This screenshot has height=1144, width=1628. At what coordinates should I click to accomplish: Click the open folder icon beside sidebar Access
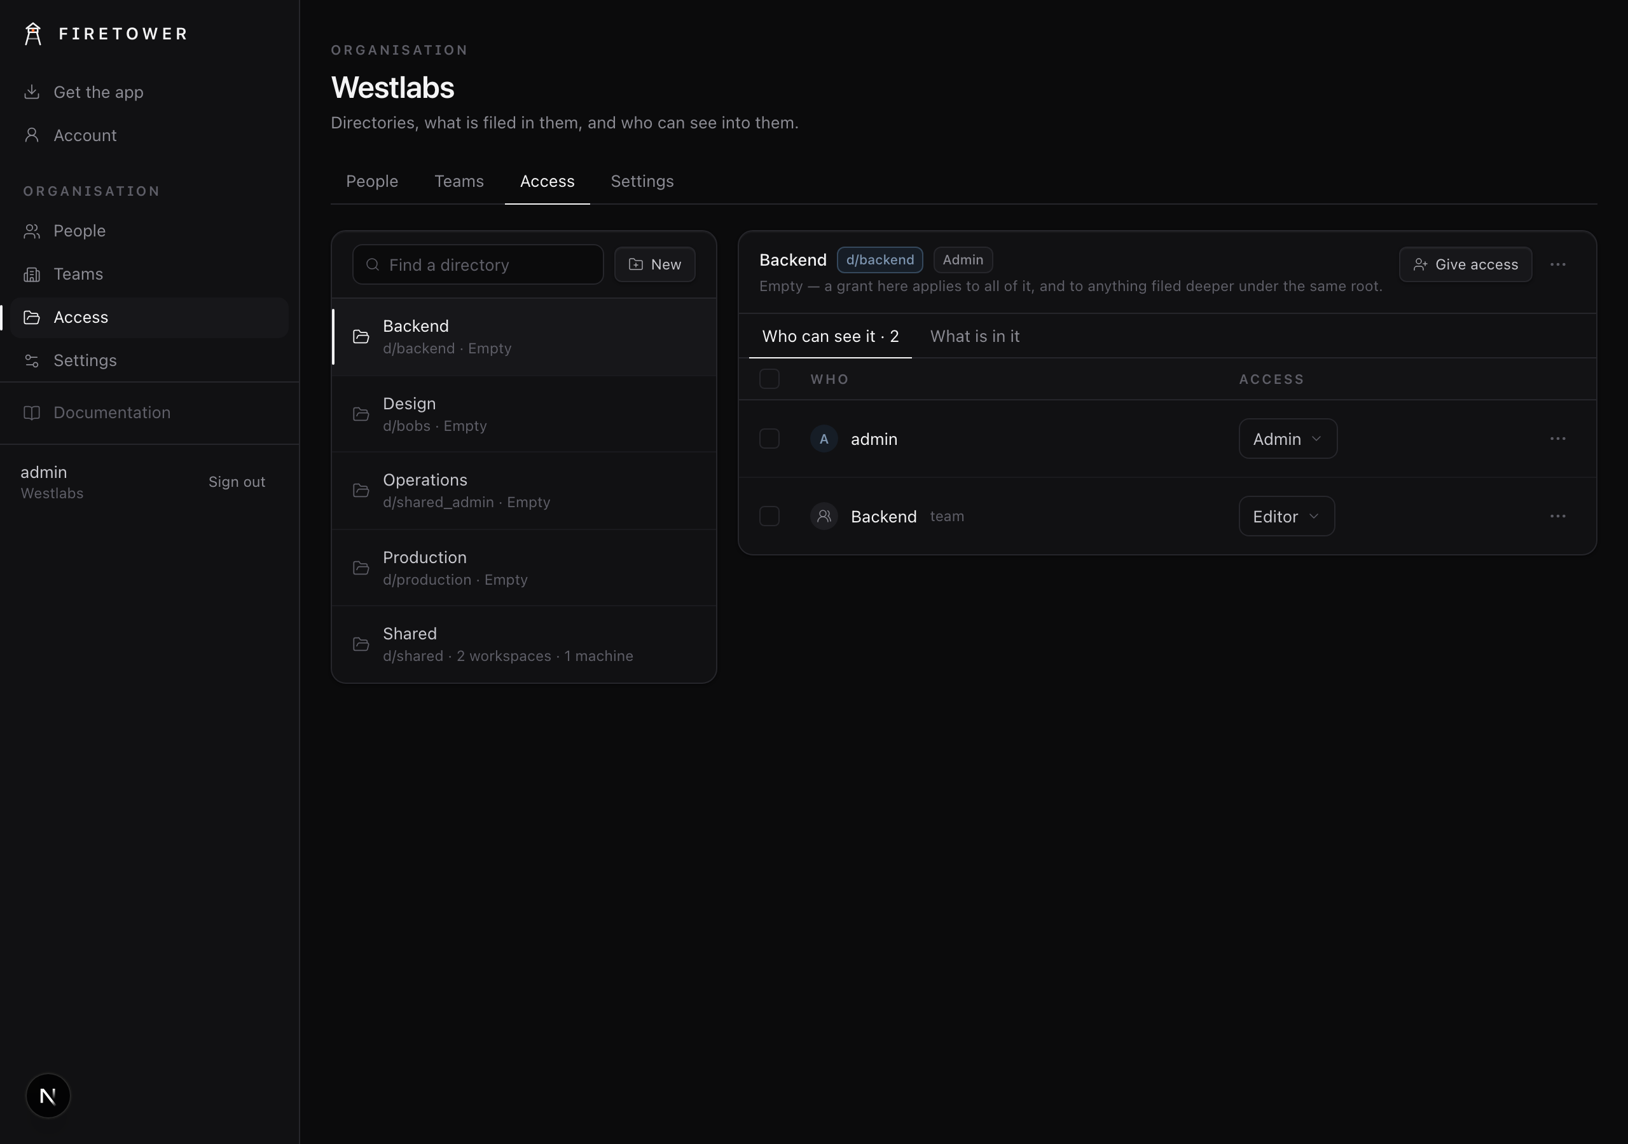point(31,317)
